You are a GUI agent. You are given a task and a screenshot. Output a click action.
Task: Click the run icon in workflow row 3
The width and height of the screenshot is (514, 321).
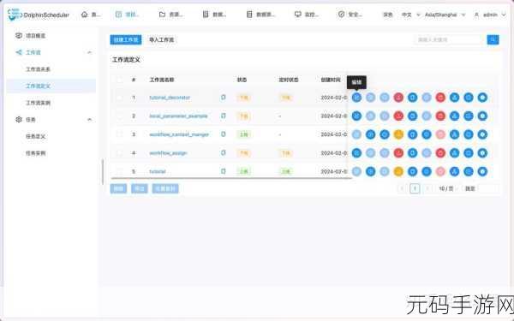(370, 134)
